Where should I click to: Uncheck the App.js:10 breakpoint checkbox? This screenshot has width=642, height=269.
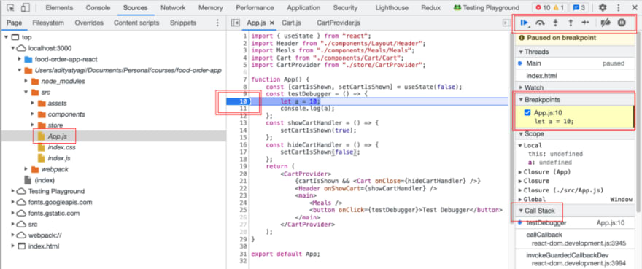[527, 112]
